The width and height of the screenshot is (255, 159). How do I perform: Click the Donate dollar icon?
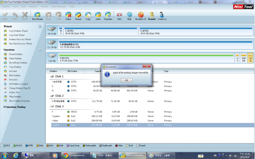coord(152,16)
